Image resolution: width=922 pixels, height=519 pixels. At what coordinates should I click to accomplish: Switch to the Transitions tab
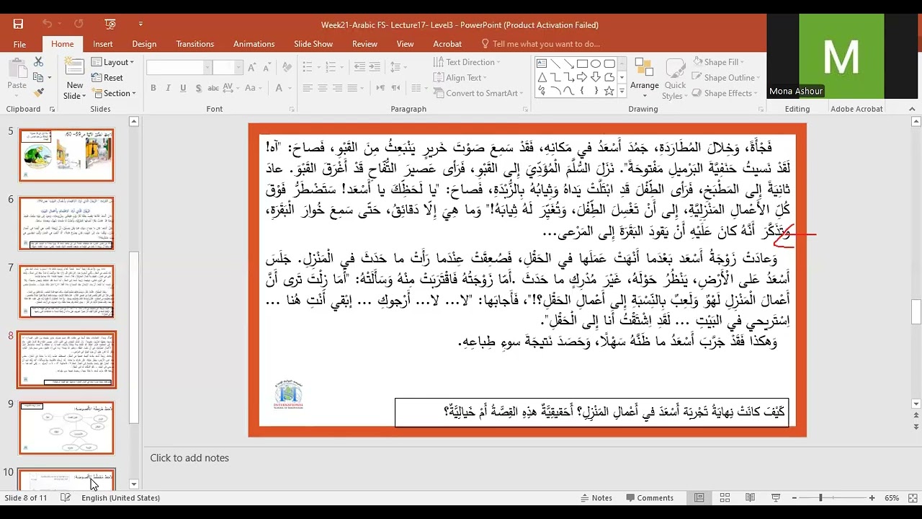coord(194,44)
